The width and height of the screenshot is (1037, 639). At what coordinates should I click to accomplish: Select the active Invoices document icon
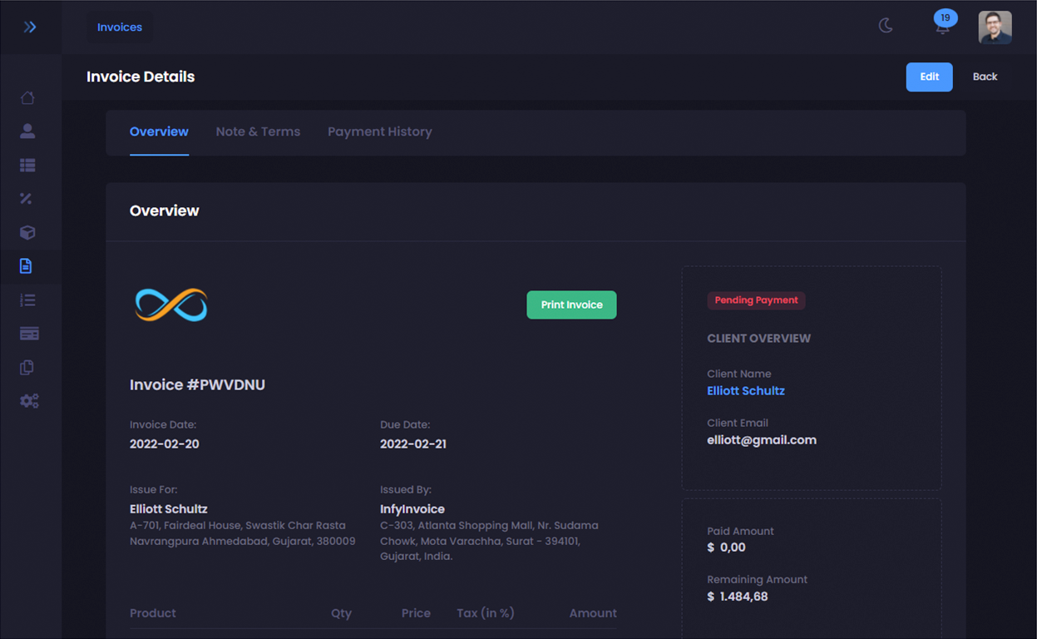coord(27,266)
